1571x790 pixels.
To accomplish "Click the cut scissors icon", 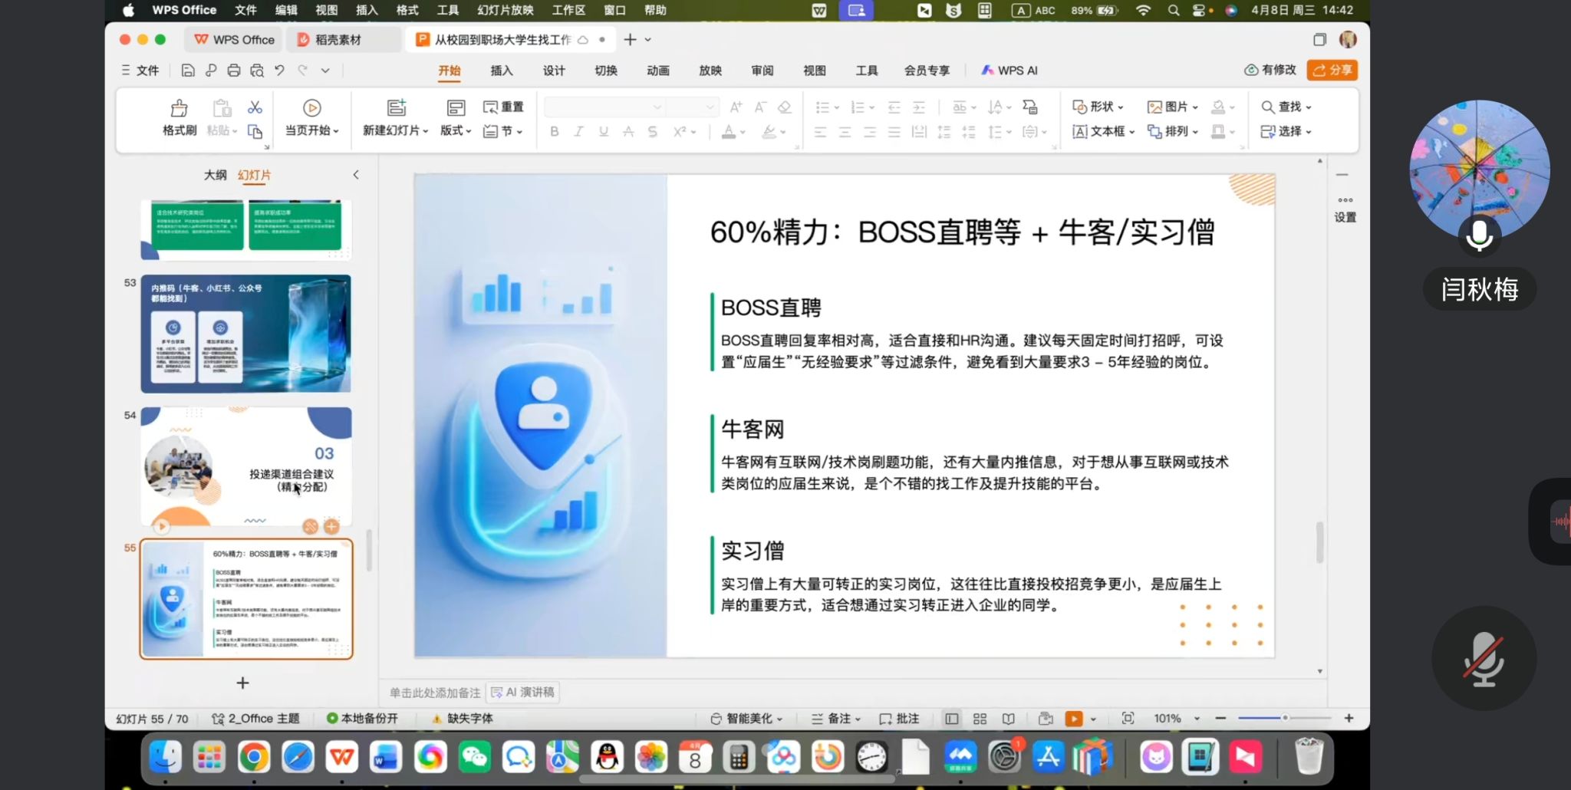I will click(255, 107).
